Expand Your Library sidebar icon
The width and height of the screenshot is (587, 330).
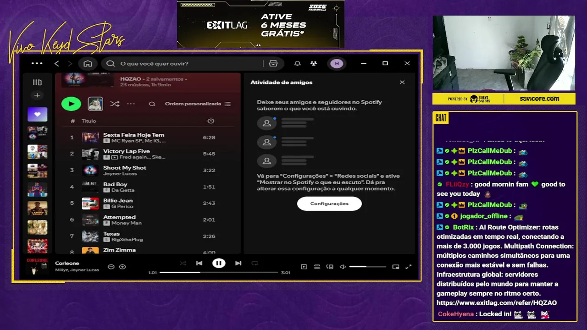(37, 82)
